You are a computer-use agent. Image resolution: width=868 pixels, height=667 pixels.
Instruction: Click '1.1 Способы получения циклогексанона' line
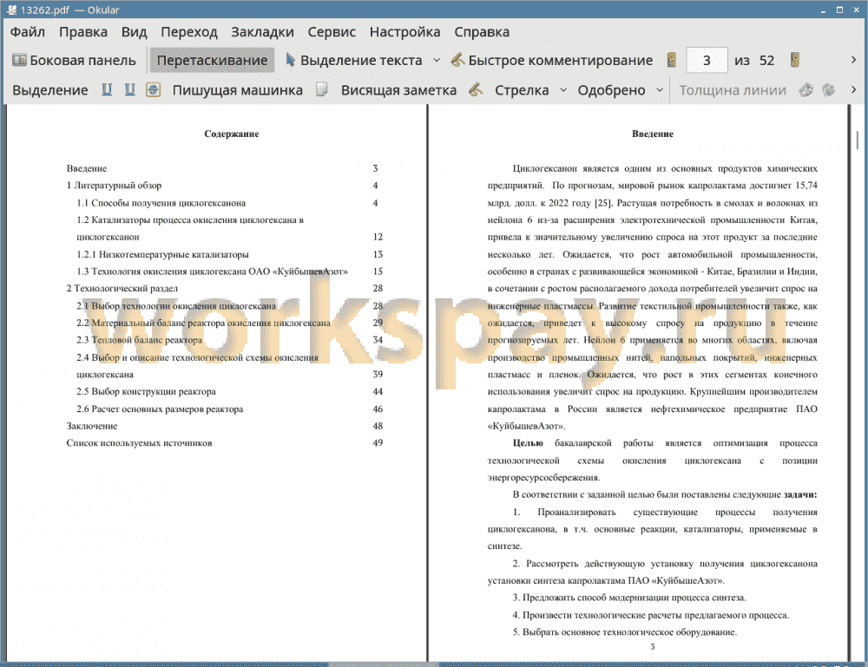pyautogui.click(x=161, y=203)
